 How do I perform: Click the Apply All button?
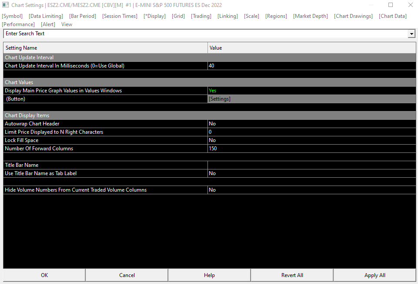375,275
